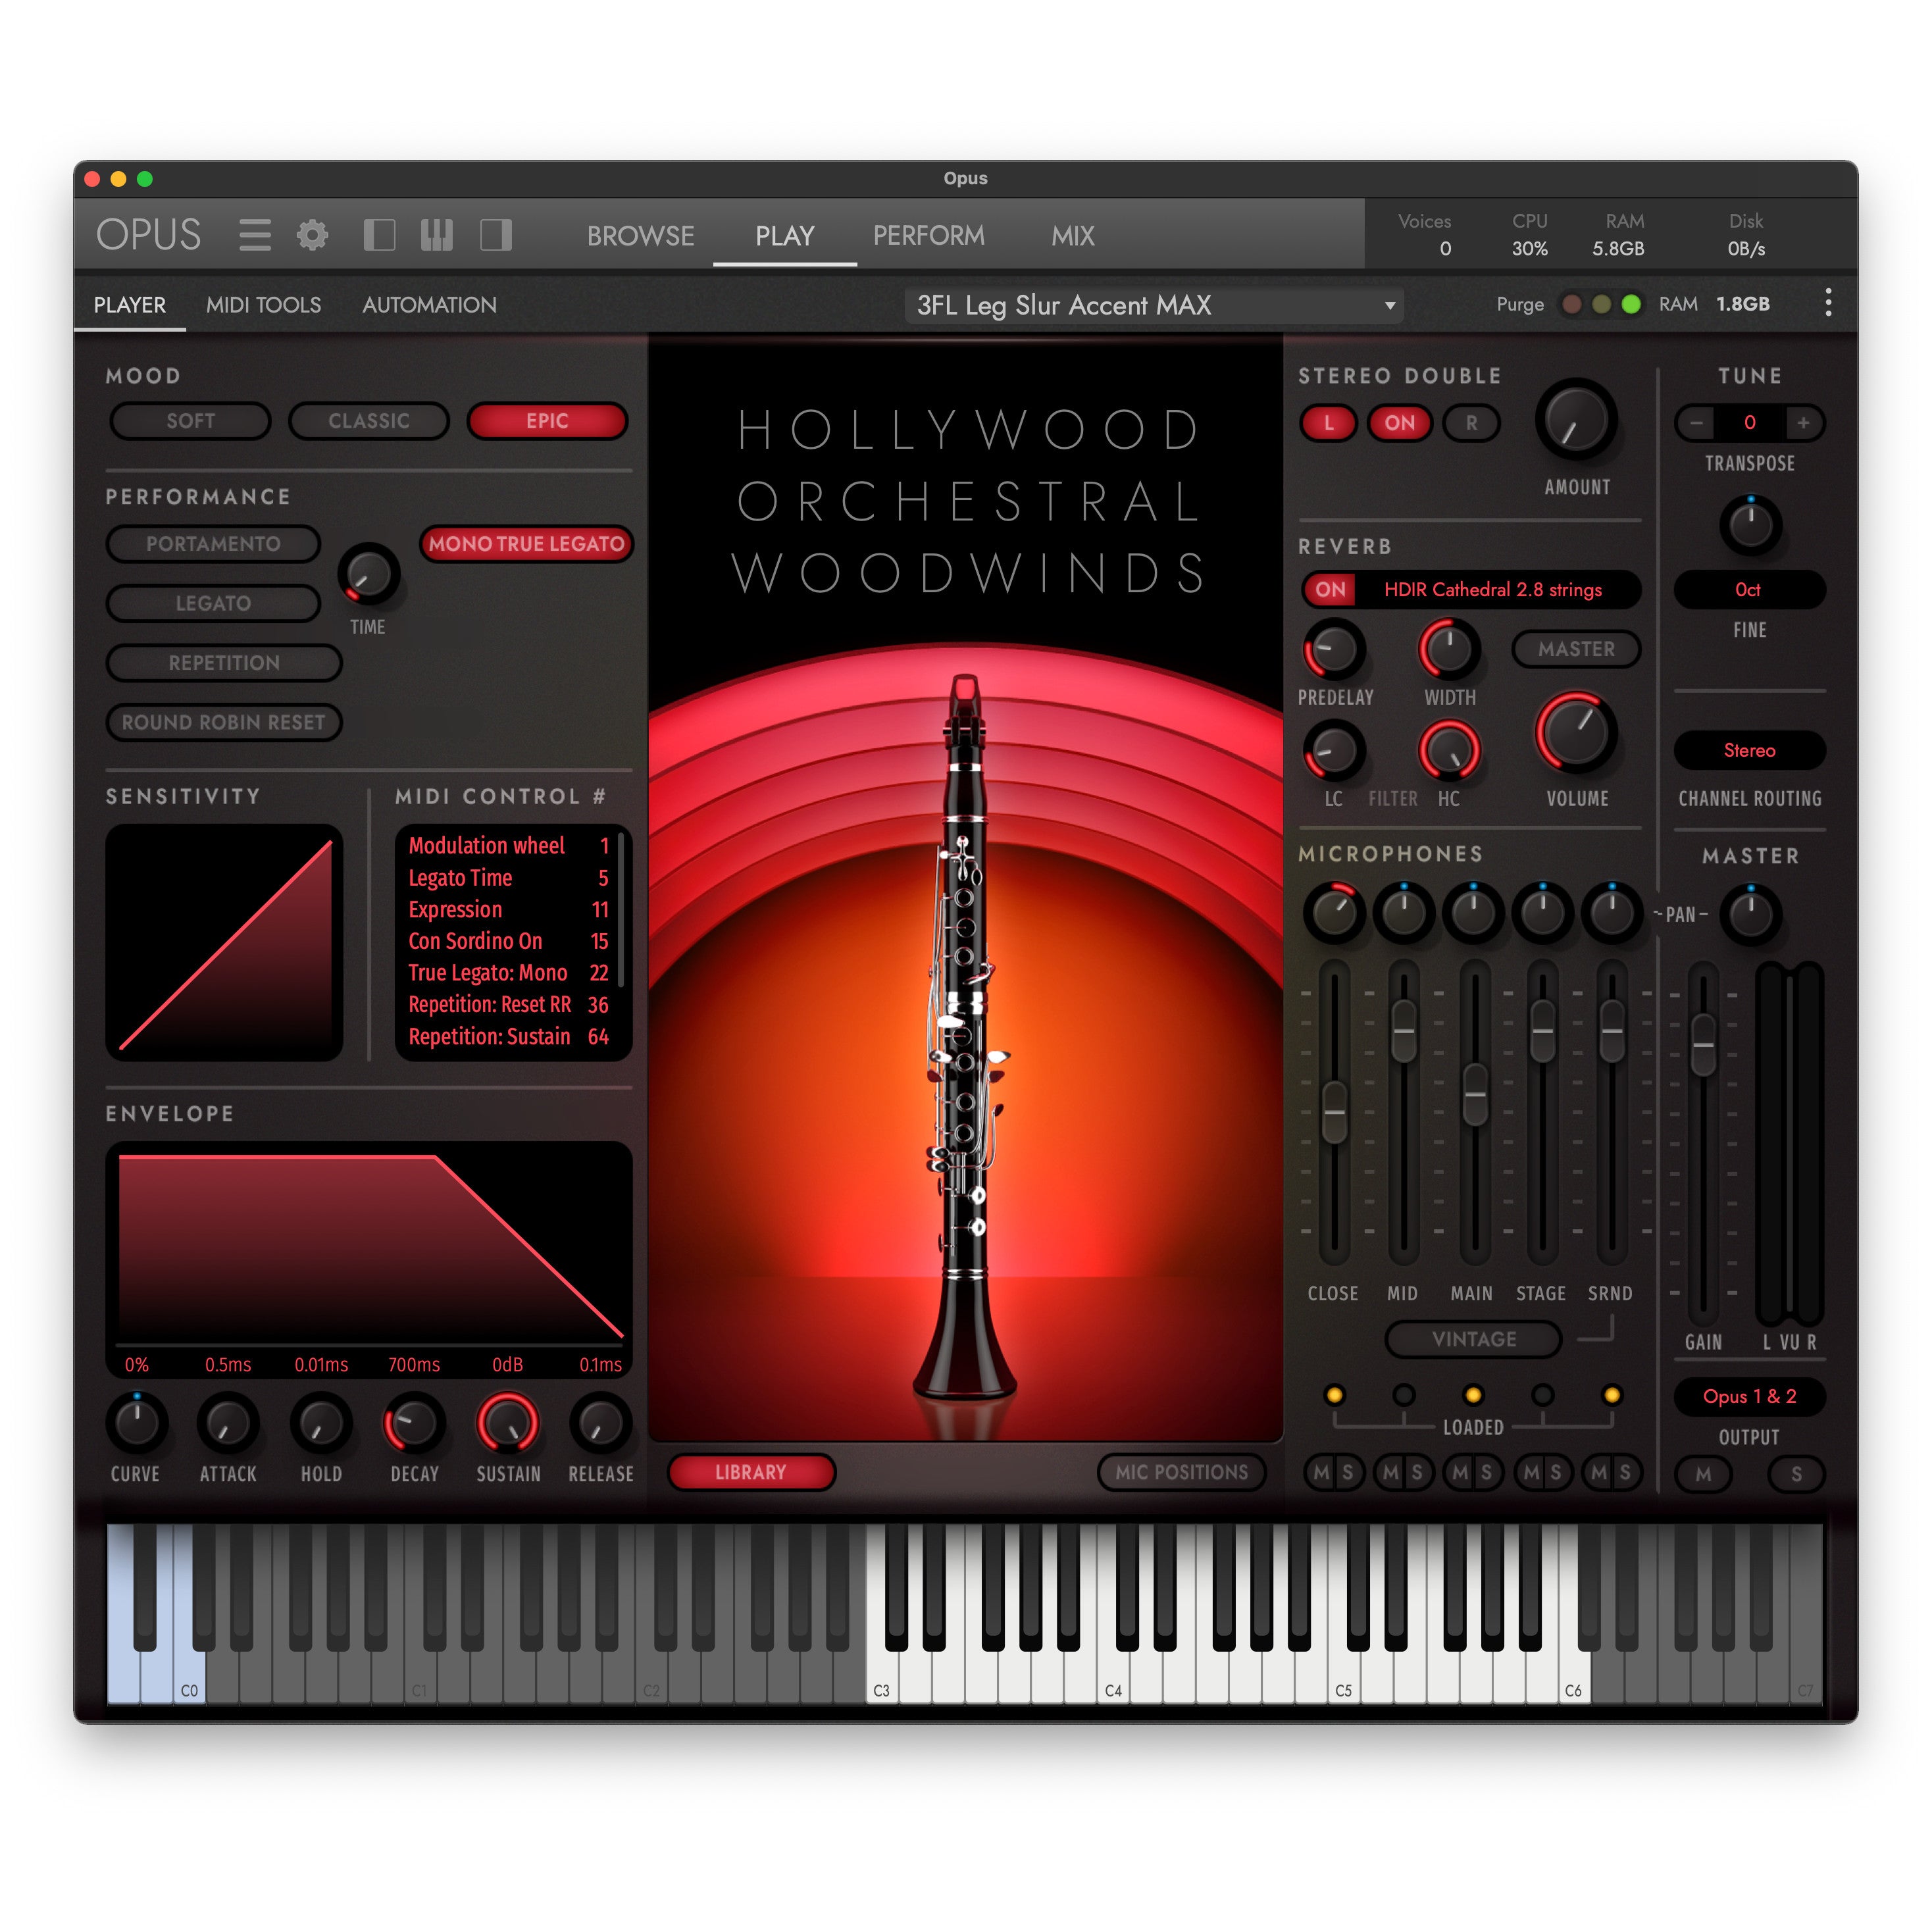1932x1932 pixels.
Task: Click the Master Pan knob
Action: pyautogui.click(x=1750, y=914)
